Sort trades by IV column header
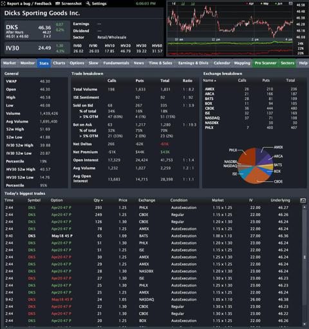The image size is (309, 329). pyautogui.click(x=250, y=200)
